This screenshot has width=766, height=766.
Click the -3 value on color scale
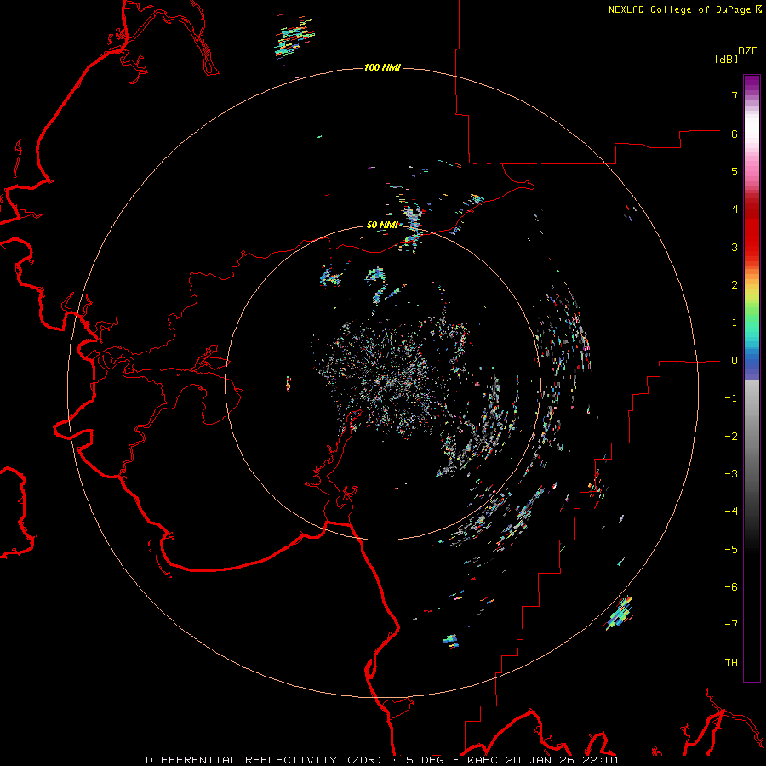tap(731, 474)
